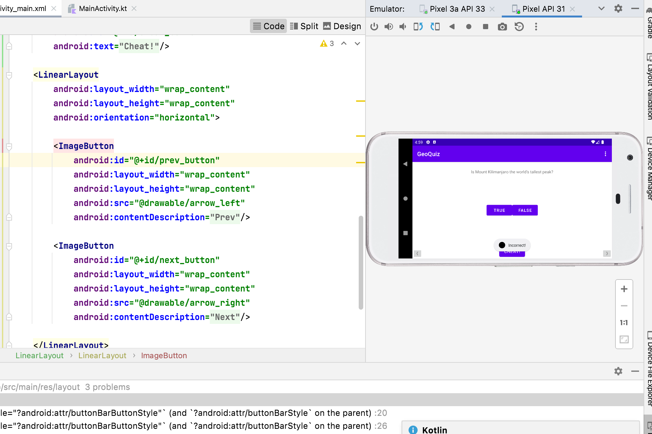Viewport: 652px width, 434px height.
Task: Open emulator snapshots clock icon
Action: point(519,27)
